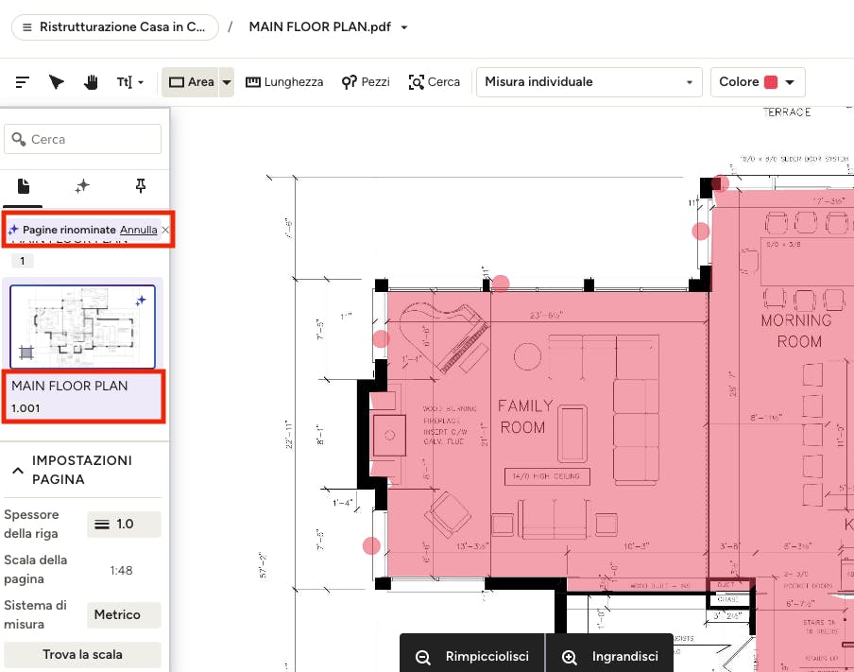Select the arrow pointer tool

pyautogui.click(x=56, y=82)
